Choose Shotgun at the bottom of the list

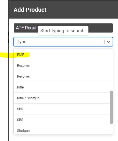click(x=62, y=130)
